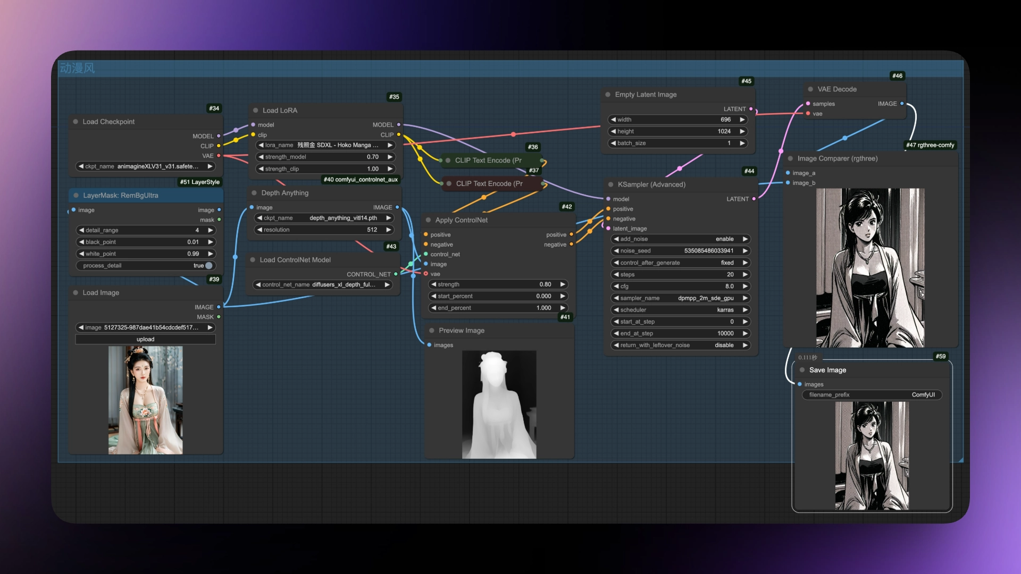Open the ckpt_name animagineXL checkpoint dropdown
This screenshot has width=1021, height=574.
pyautogui.click(x=145, y=166)
